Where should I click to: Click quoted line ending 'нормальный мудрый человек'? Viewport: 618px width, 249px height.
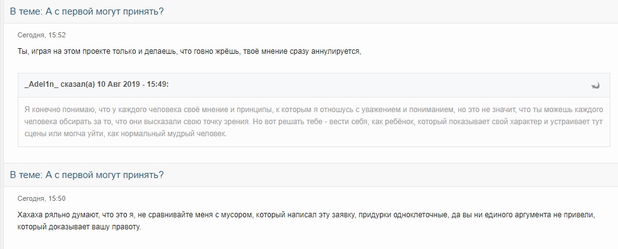pos(126,134)
